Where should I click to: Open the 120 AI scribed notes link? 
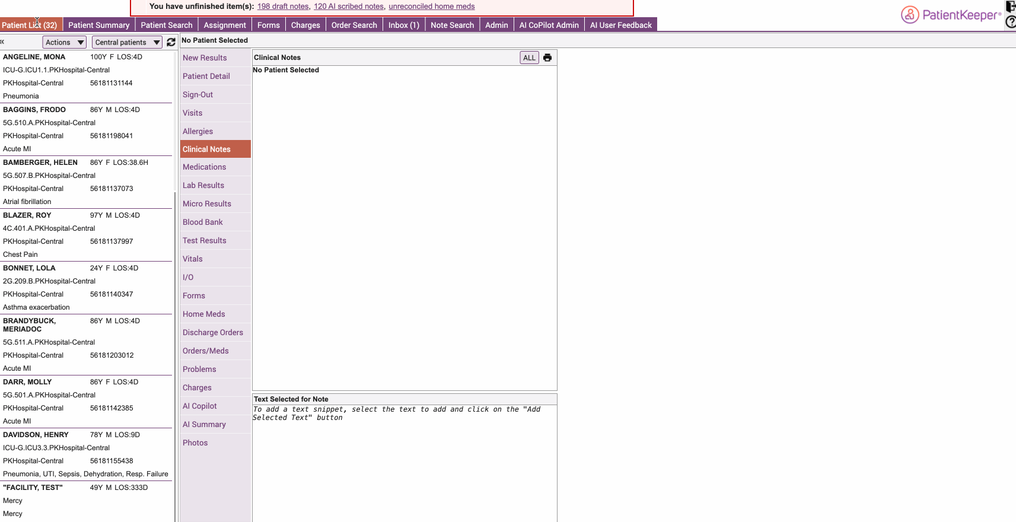pos(349,7)
